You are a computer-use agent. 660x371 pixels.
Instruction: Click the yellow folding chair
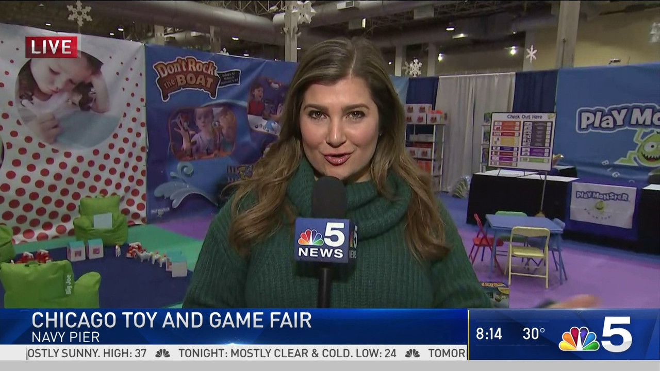pyautogui.click(x=530, y=256)
